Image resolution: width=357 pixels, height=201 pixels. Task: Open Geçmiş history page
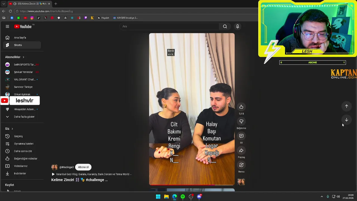(22, 136)
